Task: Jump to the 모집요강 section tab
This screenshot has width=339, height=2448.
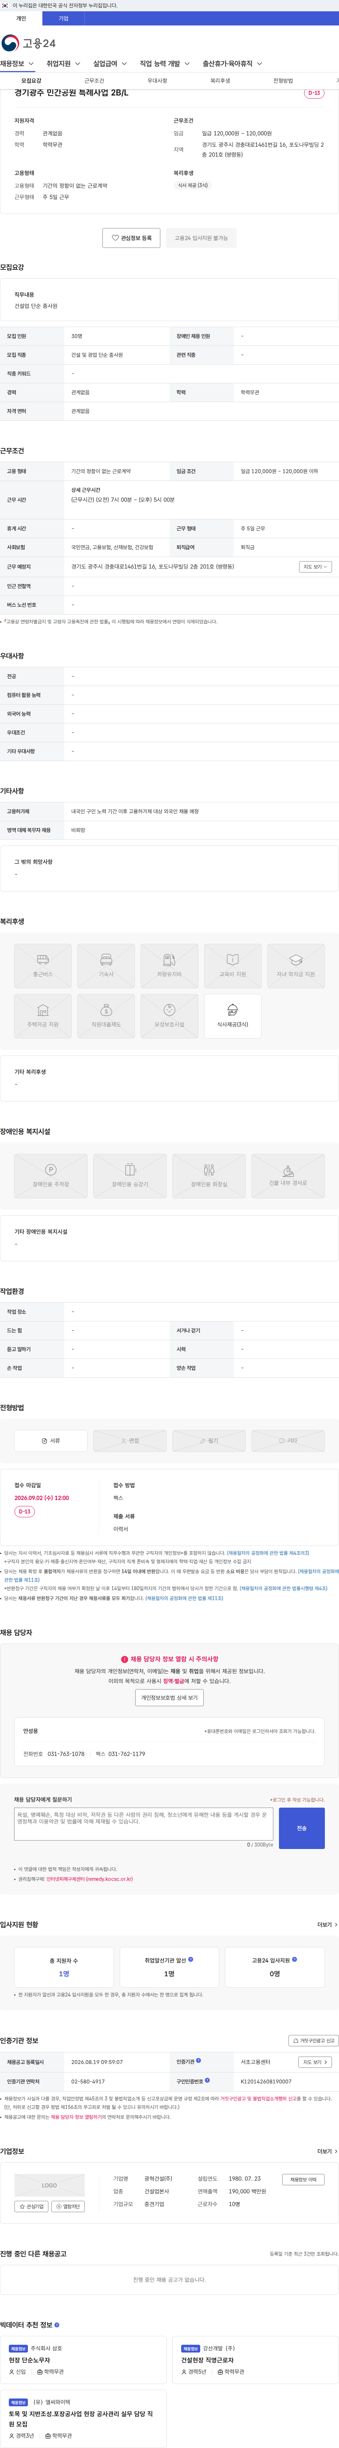Action: click(x=31, y=81)
